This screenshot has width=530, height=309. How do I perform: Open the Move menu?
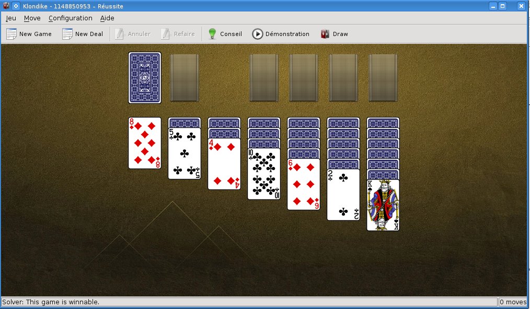coord(32,18)
